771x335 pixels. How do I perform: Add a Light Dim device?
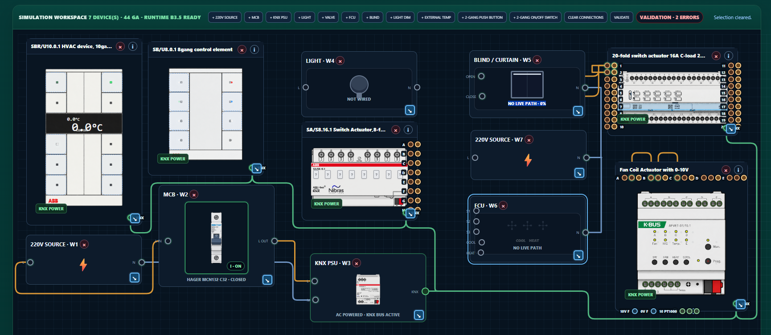(400, 17)
